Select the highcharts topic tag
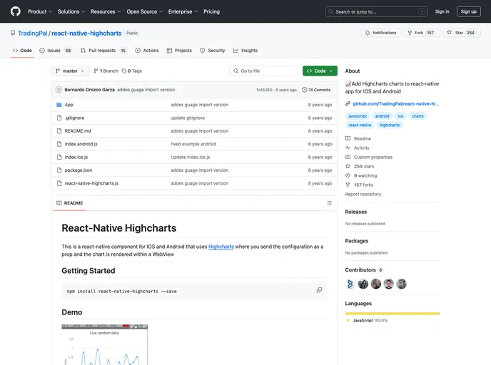 click(390, 125)
